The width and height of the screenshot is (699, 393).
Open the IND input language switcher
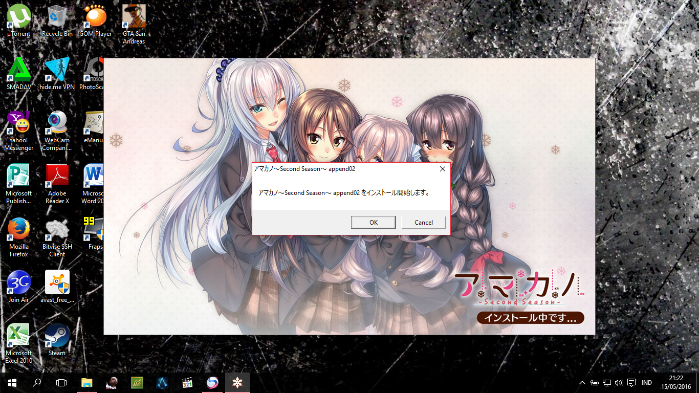(647, 383)
